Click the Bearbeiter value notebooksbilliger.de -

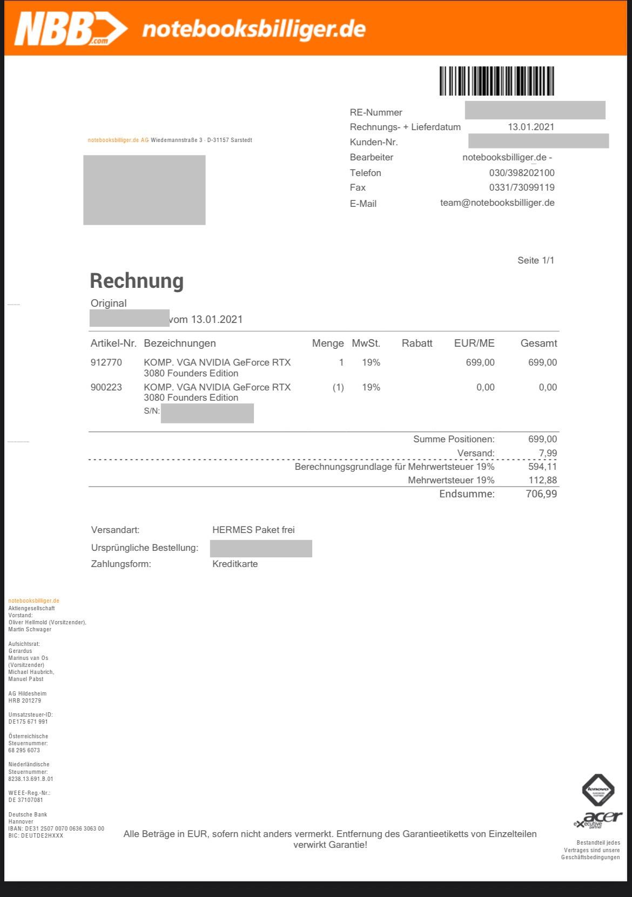point(507,157)
